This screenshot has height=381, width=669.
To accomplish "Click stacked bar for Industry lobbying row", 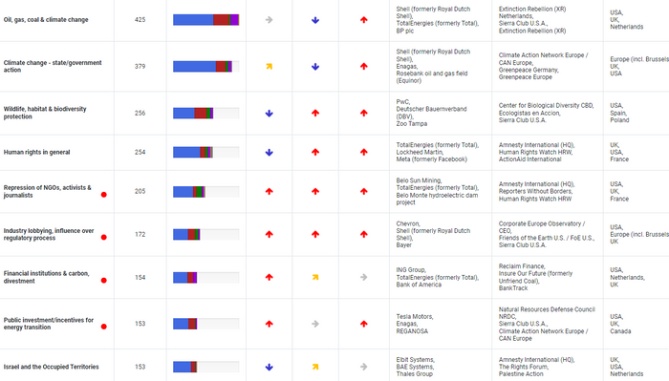I will [206, 234].
